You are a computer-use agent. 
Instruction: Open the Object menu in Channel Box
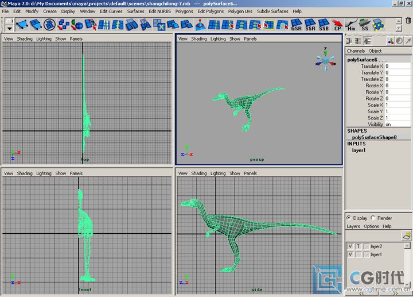(x=375, y=51)
